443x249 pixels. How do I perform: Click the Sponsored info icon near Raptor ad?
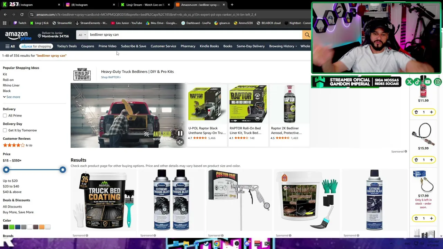pyautogui.click(x=406, y=151)
